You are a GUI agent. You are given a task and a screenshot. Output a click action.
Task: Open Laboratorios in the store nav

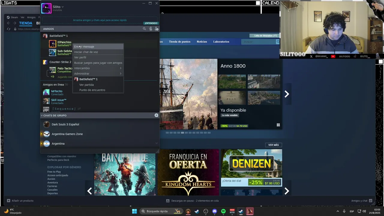pos(221,42)
